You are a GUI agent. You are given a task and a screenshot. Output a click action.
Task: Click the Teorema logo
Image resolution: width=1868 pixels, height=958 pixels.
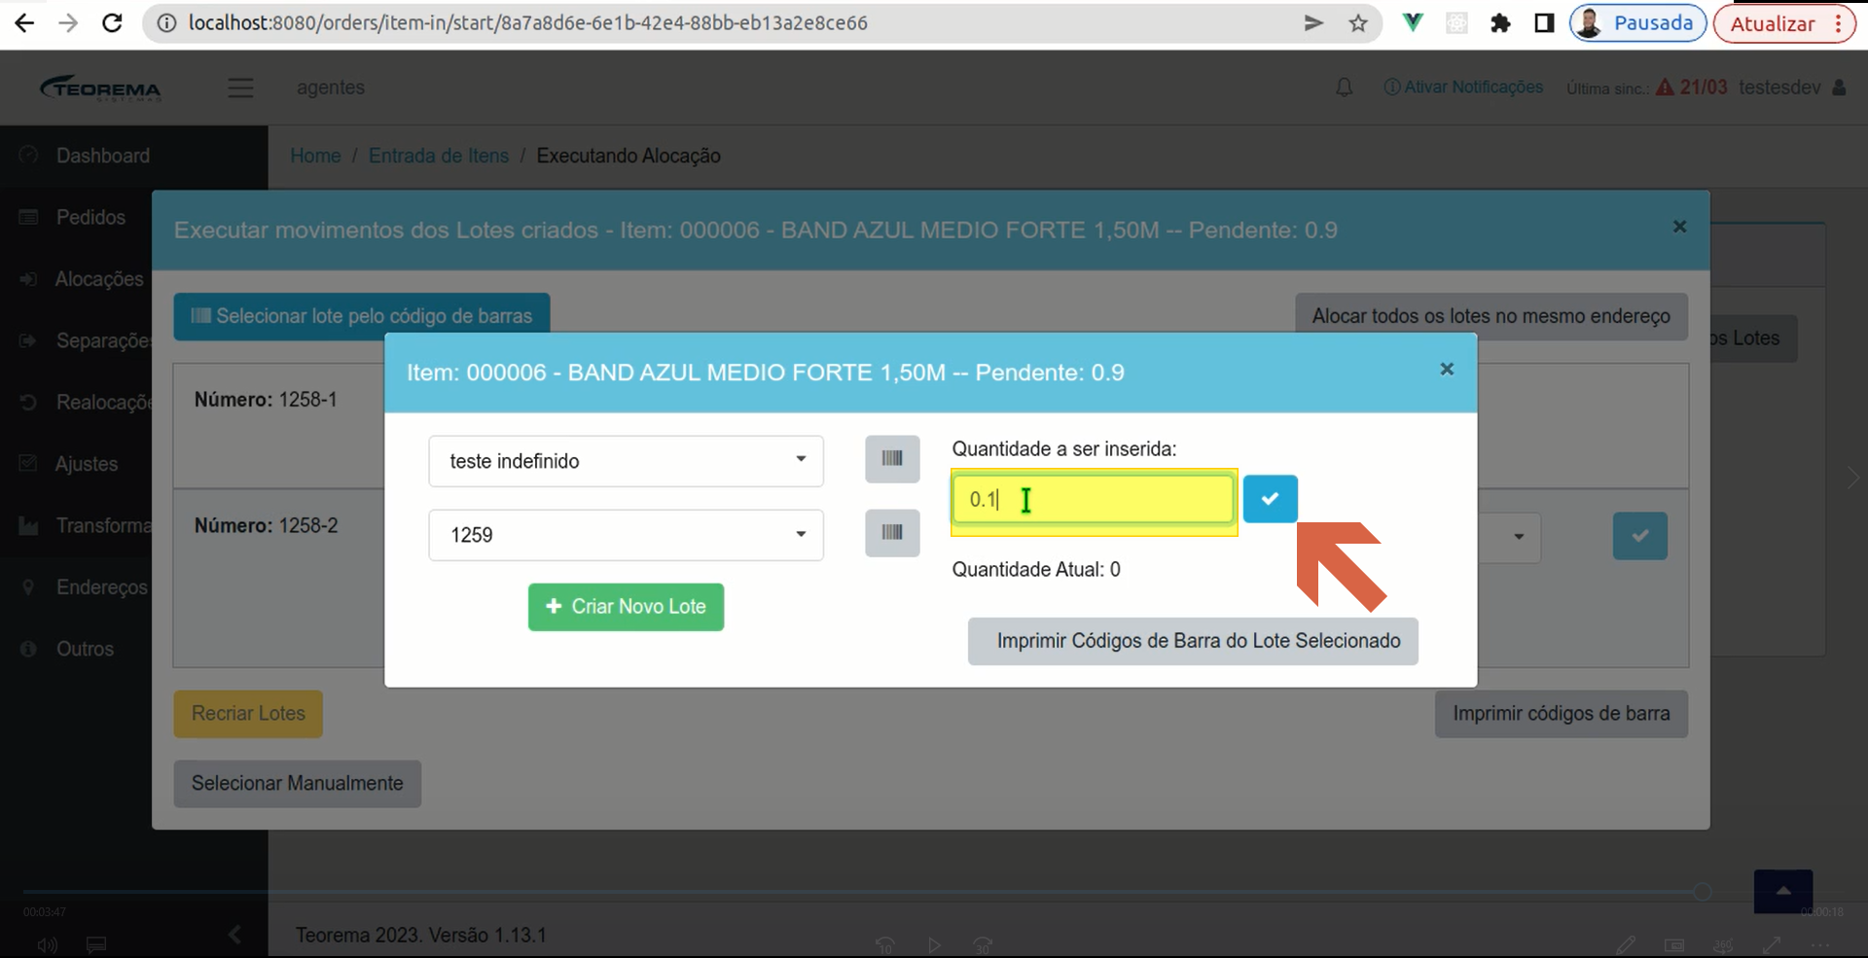click(100, 88)
